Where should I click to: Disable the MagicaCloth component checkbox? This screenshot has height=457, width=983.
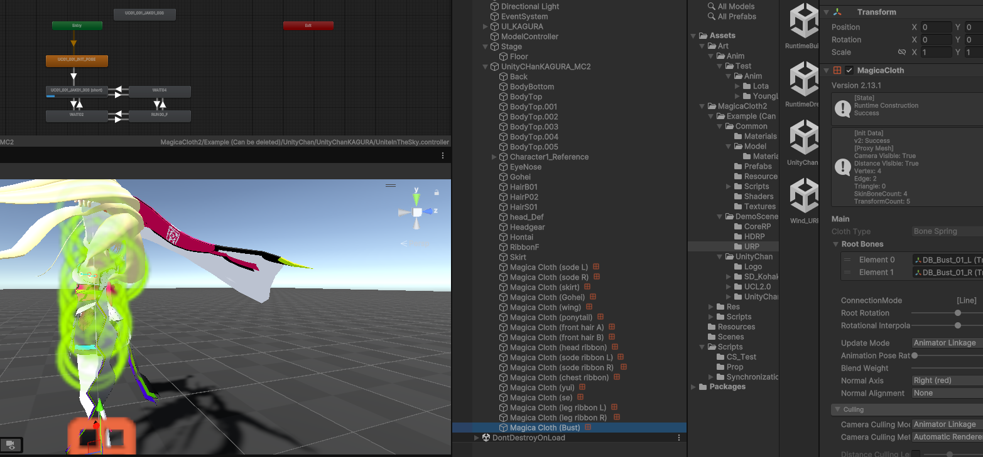point(849,70)
